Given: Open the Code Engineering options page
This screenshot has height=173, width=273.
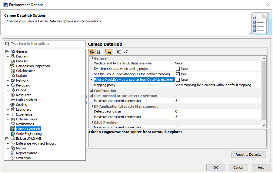Looking at the screenshot, I should click(x=29, y=134).
